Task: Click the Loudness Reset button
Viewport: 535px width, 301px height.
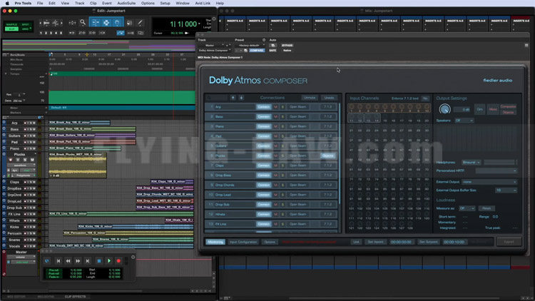Action: click(x=486, y=208)
